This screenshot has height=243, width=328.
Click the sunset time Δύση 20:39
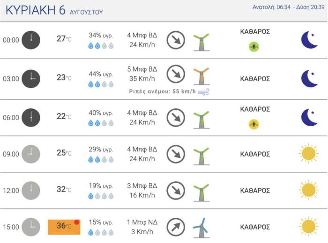310,7
